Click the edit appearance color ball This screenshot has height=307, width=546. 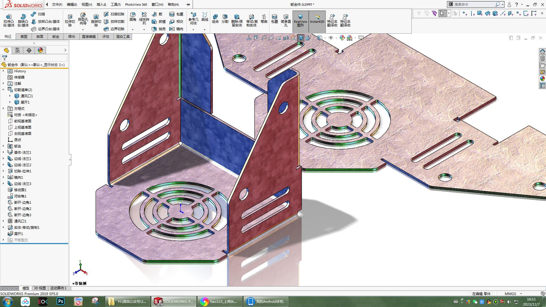342,38
